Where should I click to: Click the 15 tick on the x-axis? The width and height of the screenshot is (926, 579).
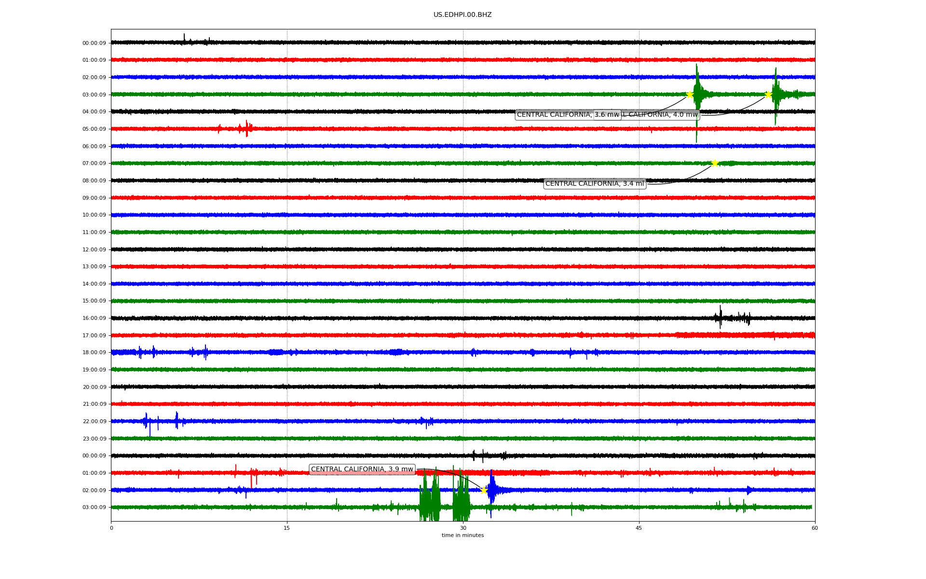[x=287, y=528]
